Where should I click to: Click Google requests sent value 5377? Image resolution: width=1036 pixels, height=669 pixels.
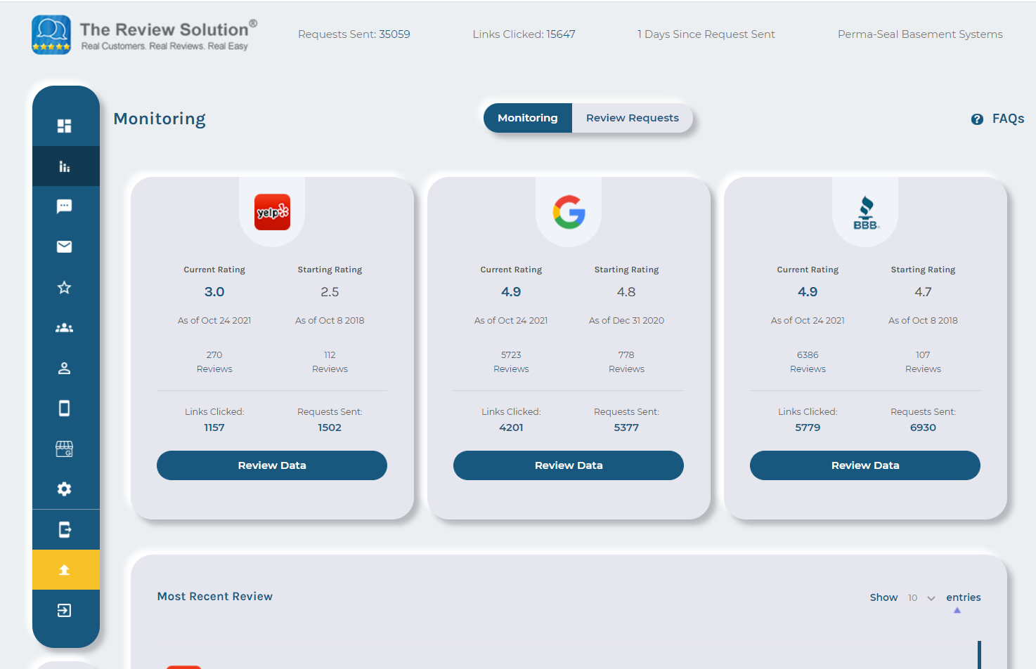pos(626,428)
